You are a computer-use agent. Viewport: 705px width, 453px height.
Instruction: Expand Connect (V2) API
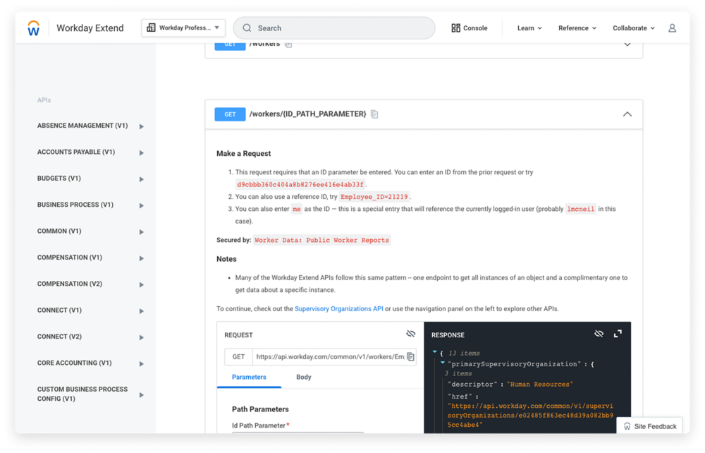click(x=142, y=337)
